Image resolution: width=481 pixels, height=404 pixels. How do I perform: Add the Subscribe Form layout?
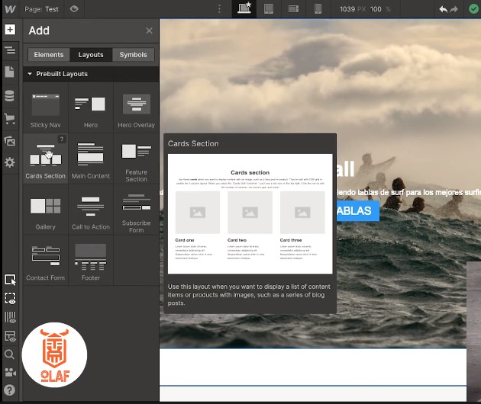pyautogui.click(x=136, y=210)
